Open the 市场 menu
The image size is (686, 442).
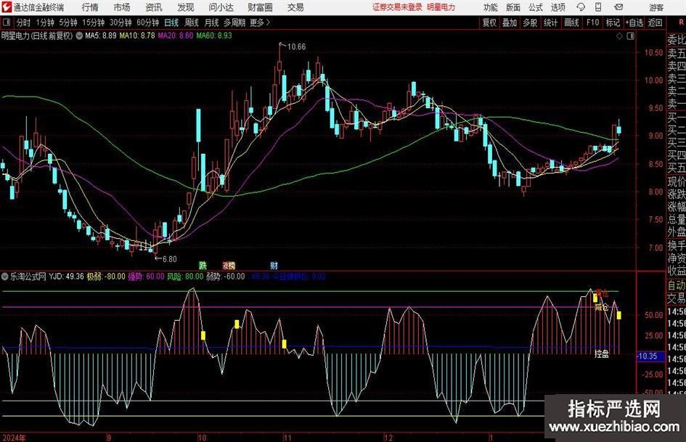tap(122, 7)
